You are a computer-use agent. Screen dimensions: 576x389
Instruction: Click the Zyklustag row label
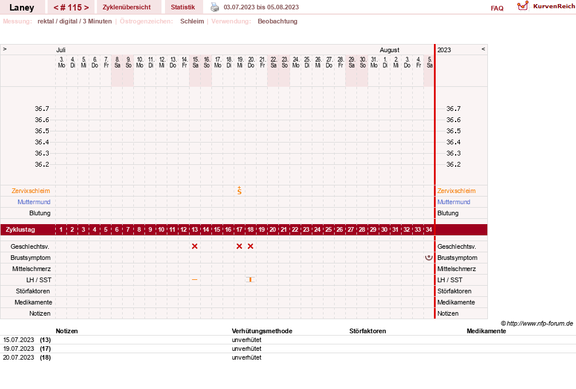[x=21, y=230]
